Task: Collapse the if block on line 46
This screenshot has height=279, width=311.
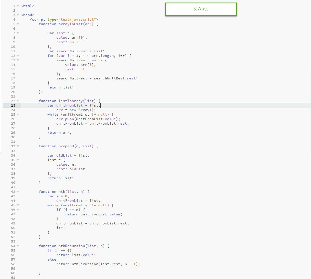Action: (18, 210)
